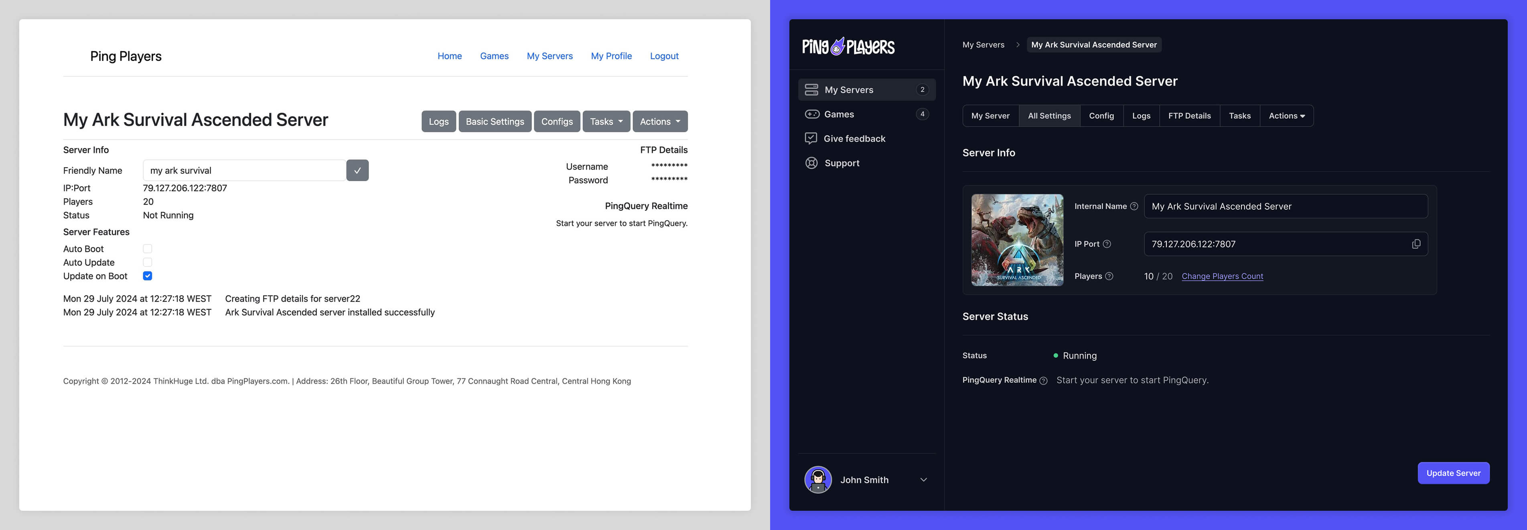Screen dimensions: 1527x530
Task: Click the PingQuery Realtime help icon
Action: [1044, 380]
